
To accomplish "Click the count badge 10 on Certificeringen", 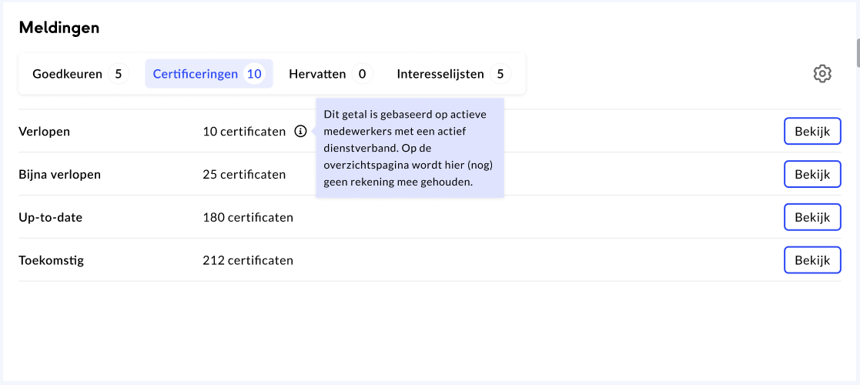I will pyautogui.click(x=254, y=75).
